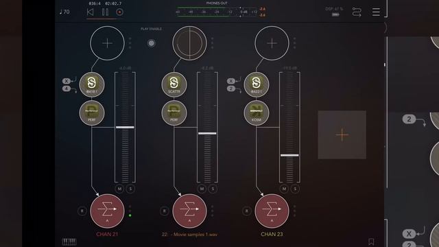Mute channel 22 with M button
The height and width of the screenshot is (247, 439).
point(202,189)
